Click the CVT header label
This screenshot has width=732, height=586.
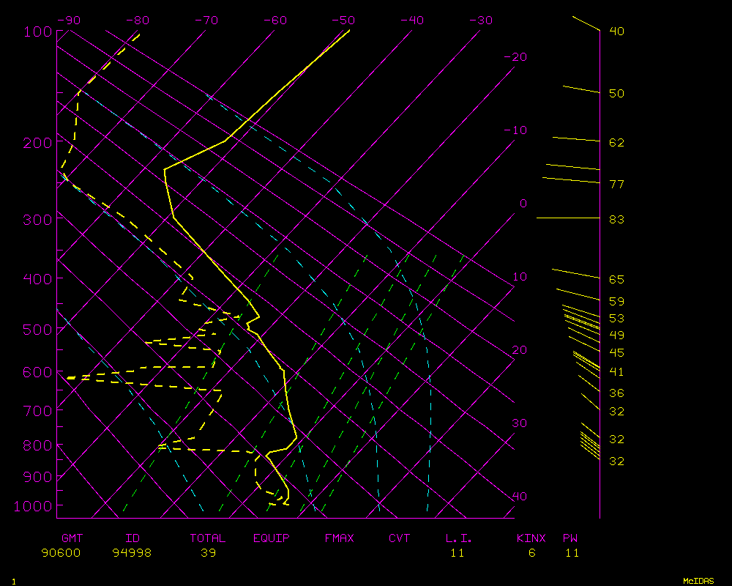[x=400, y=538]
